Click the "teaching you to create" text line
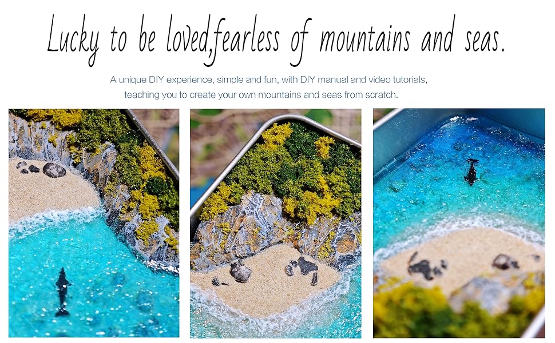 [261, 95]
